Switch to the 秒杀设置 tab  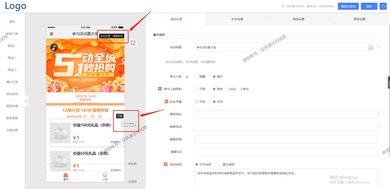point(237,19)
